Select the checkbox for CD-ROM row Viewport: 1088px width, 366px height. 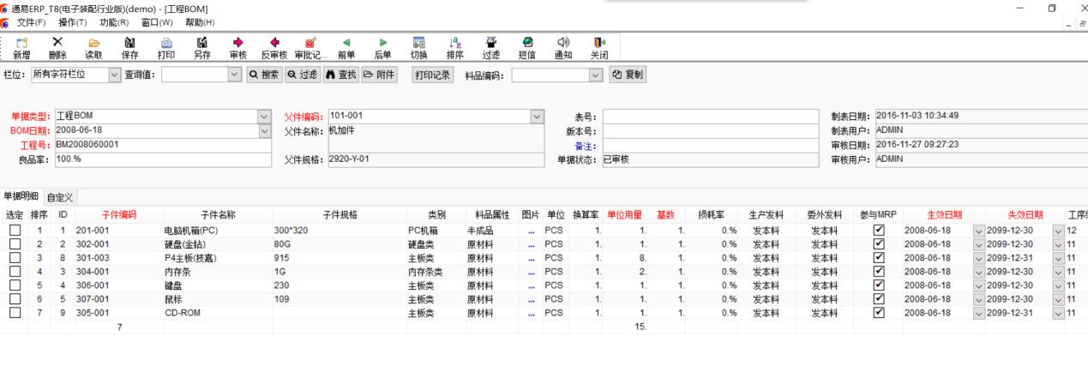[x=15, y=313]
